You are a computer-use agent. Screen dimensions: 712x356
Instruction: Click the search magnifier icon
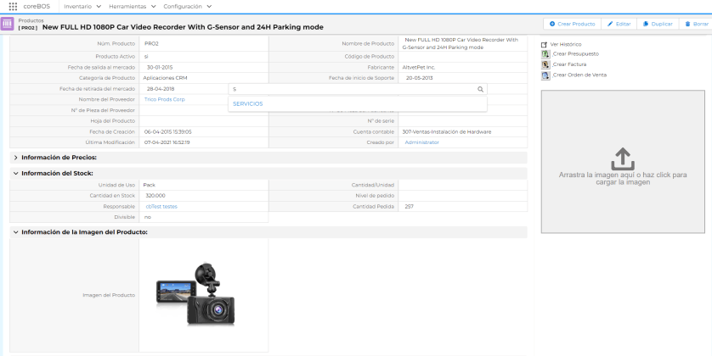480,88
